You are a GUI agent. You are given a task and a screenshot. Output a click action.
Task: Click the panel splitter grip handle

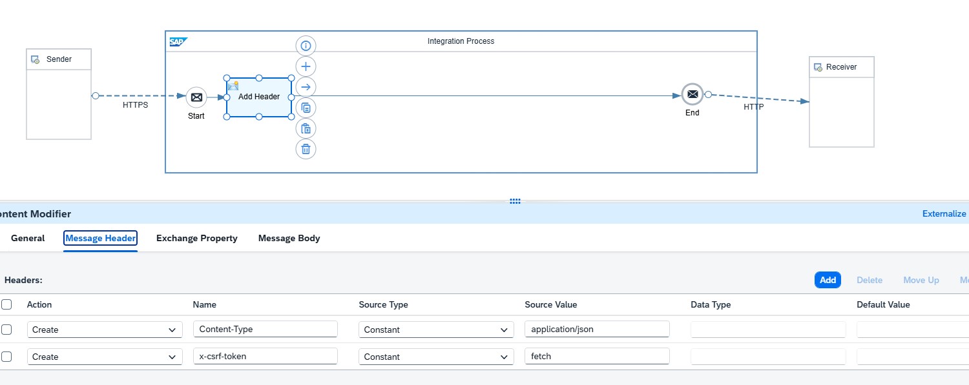[515, 201]
